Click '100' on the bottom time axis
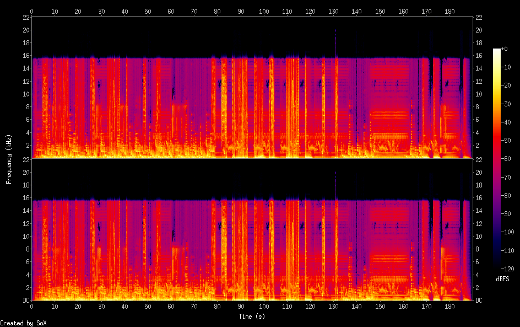 pyautogui.click(x=264, y=307)
